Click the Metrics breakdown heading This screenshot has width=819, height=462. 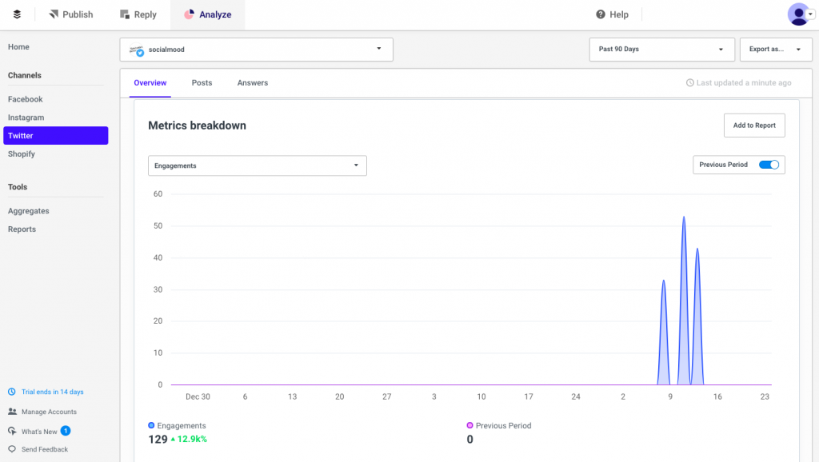pos(197,125)
